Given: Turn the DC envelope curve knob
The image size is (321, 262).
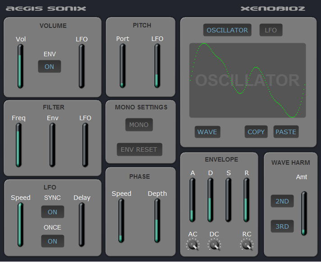Looking at the screenshot, I should coord(214,245).
